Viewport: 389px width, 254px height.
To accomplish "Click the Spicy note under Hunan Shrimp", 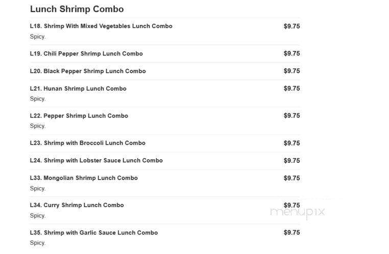I will coord(38,99).
